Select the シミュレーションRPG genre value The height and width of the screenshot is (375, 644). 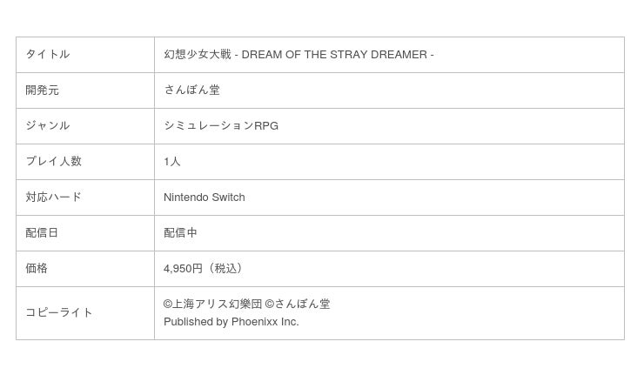pyautogui.click(x=221, y=125)
